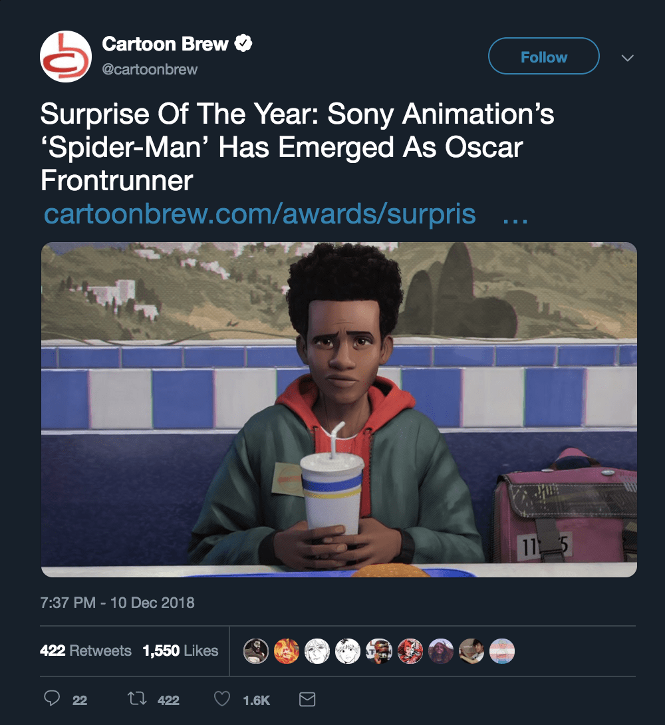
Task: Click the reply speech bubble icon
Action: (x=52, y=699)
